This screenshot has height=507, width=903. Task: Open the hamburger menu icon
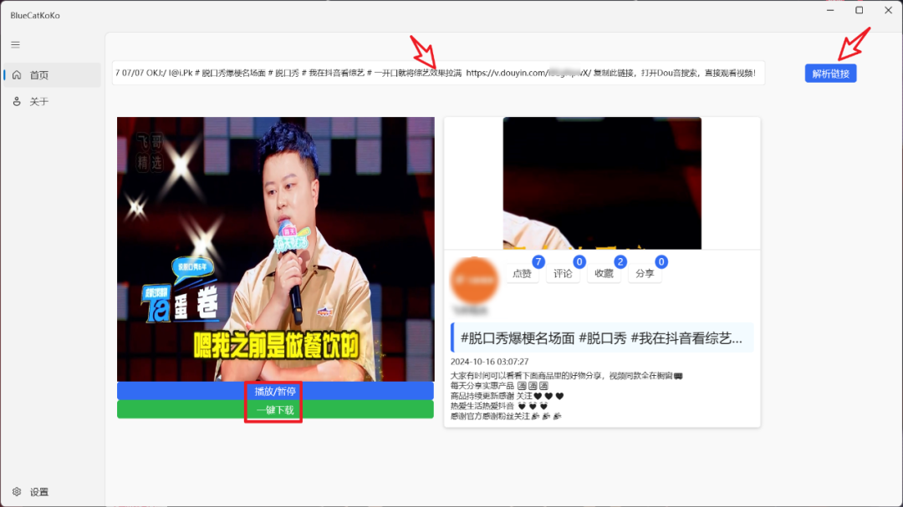coord(15,44)
